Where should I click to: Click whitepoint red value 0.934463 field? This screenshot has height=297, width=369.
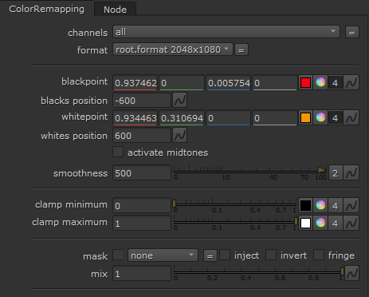click(135, 118)
